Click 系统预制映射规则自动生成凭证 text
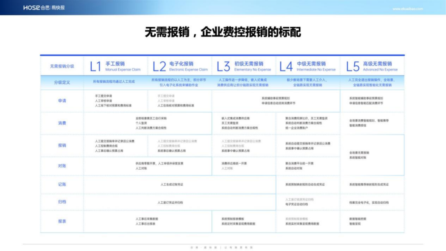 pyautogui.click(x=305, y=185)
